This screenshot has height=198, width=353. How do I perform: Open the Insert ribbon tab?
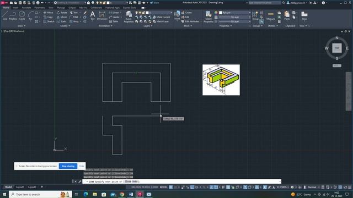tap(15, 8)
